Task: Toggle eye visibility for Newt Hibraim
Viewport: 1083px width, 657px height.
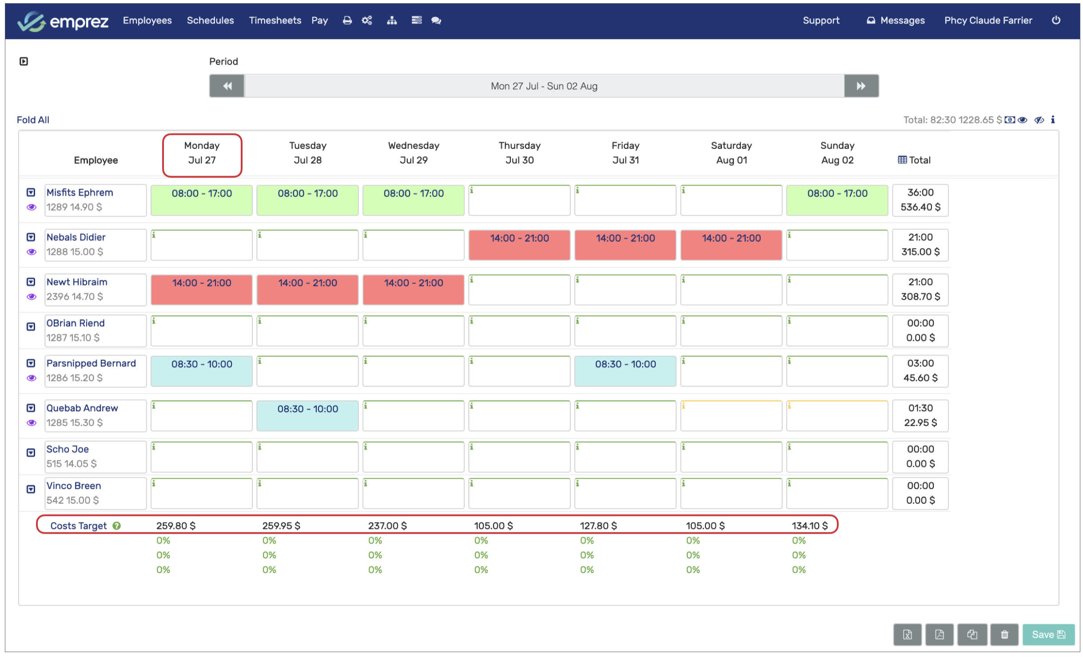Action: (x=31, y=297)
